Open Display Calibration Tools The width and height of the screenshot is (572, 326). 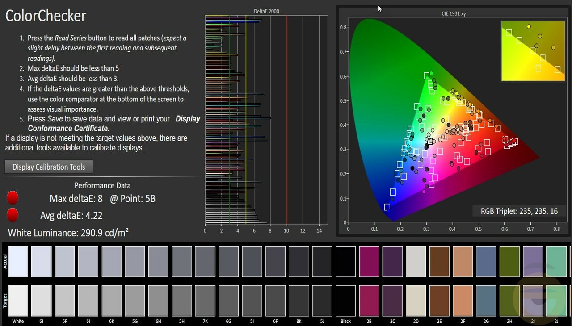[49, 167]
